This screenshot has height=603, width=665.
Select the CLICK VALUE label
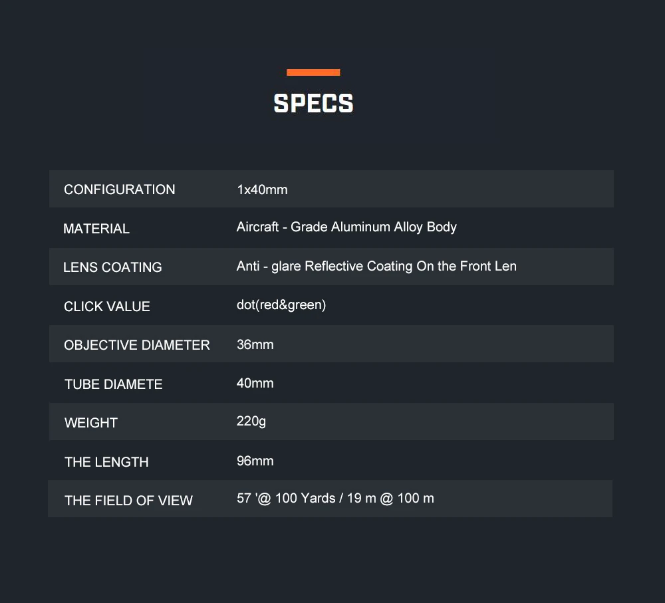(x=107, y=306)
